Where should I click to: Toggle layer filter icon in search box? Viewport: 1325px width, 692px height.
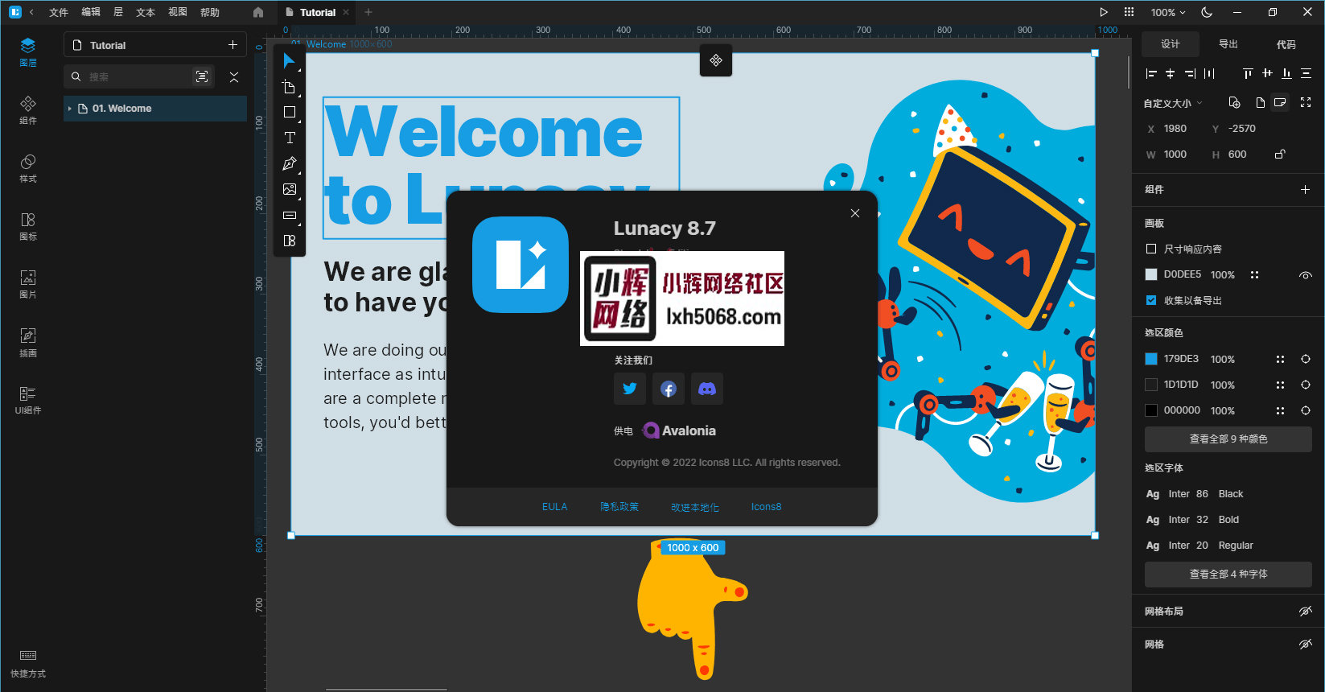tap(202, 76)
